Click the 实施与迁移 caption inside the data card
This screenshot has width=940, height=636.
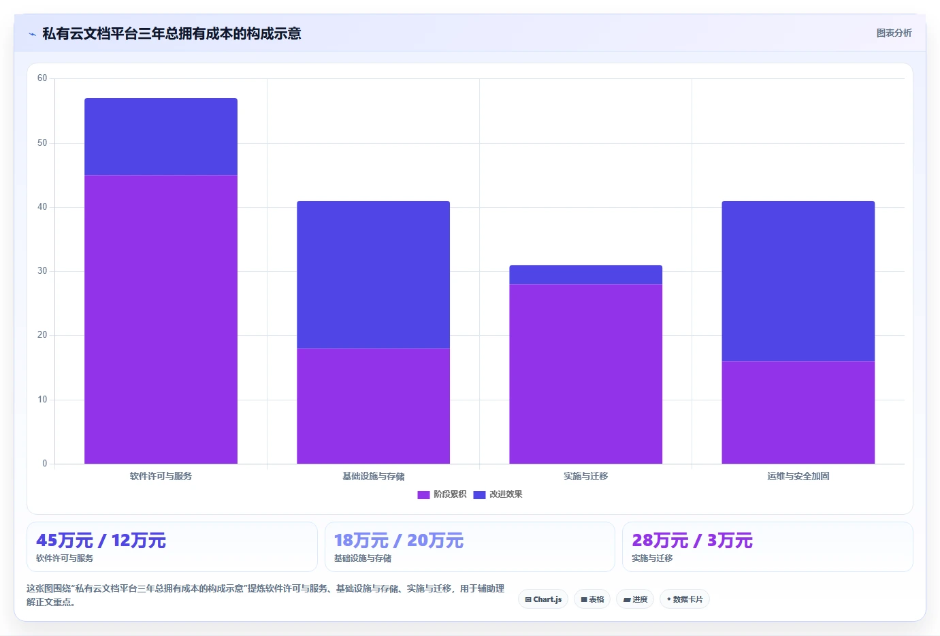click(x=652, y=558)
